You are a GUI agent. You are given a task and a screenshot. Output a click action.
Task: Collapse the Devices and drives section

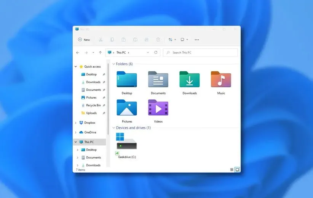pyautogui.click(x=113, y=128)
